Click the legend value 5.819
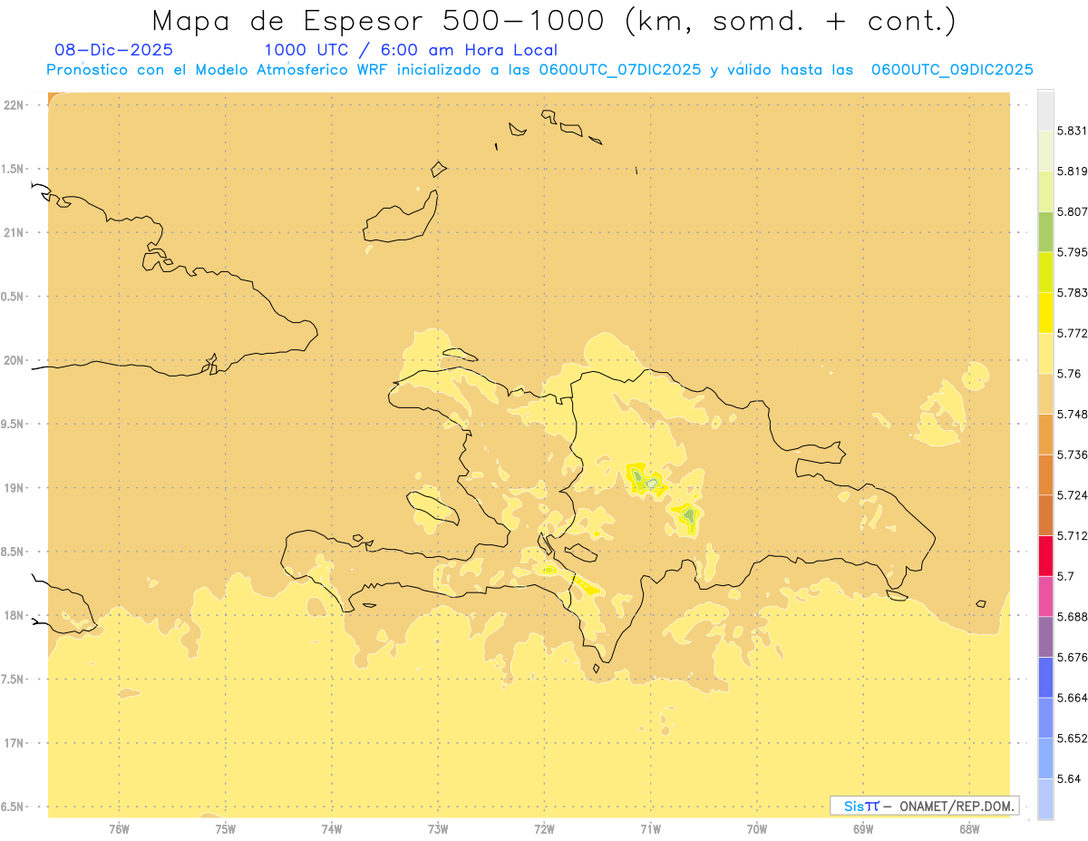 click(1073, 171)
